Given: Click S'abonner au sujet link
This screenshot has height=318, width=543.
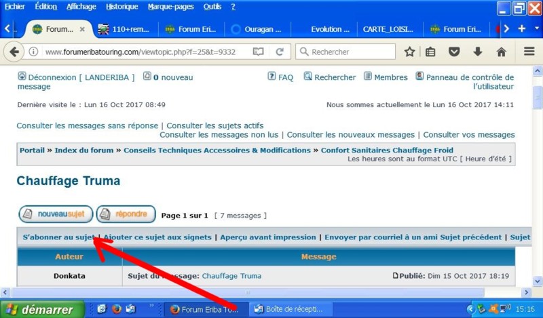Looking at the screenshot, I should (x=58, y=237).
